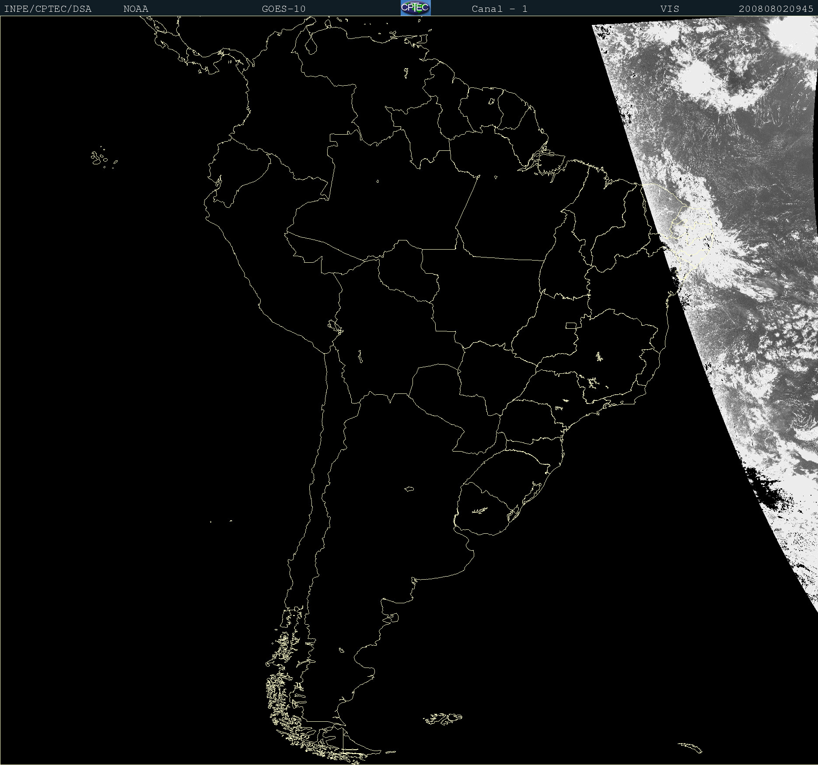Click the timestamp 200808020945
Screen dimensions: 818x765
coord(776,9)
